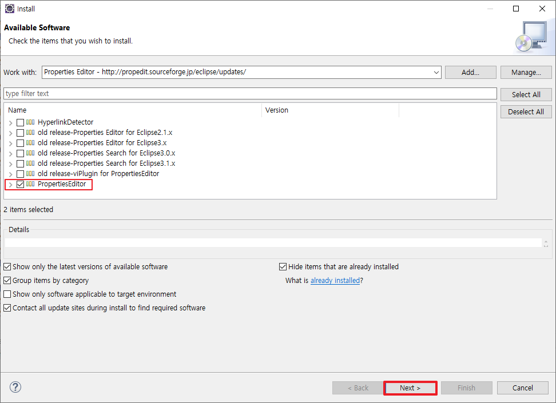The height and width of the screenshot is (403, 556).
Task: Toggle Group items by category checkbox
Action: click(x=7, y=280)
